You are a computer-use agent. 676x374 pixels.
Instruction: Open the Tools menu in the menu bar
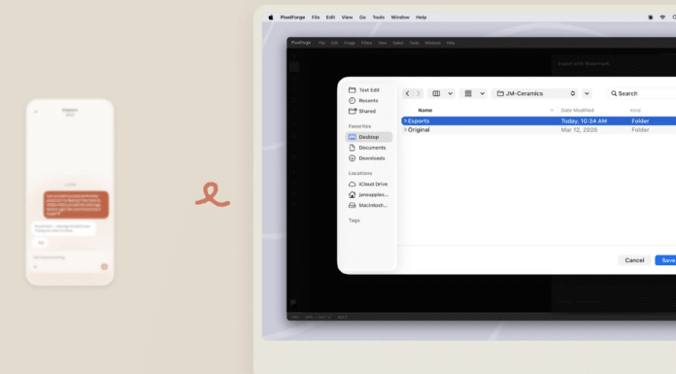click(x=379, y=17)
